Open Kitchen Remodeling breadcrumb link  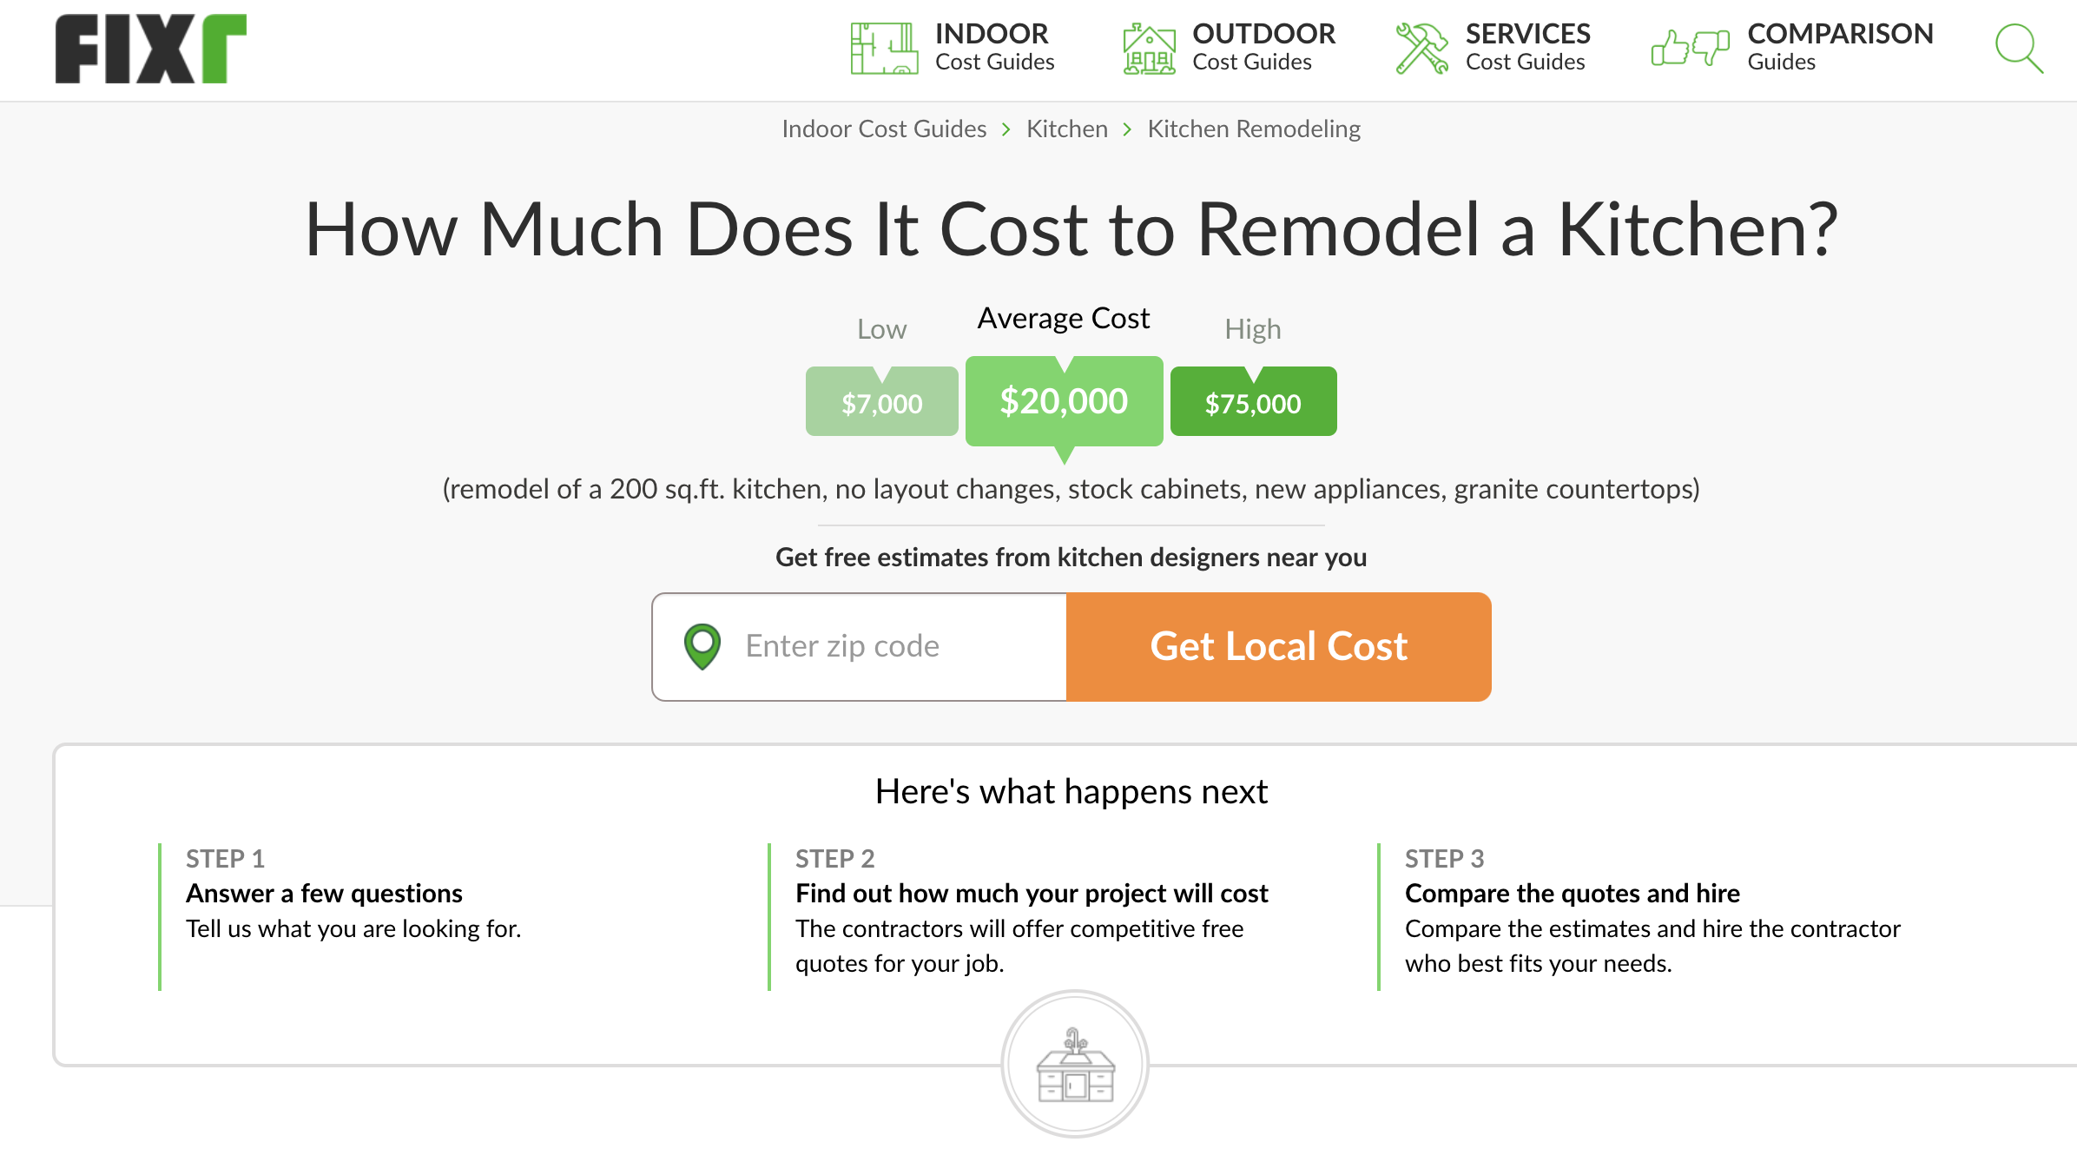[x=1253, y=129]
